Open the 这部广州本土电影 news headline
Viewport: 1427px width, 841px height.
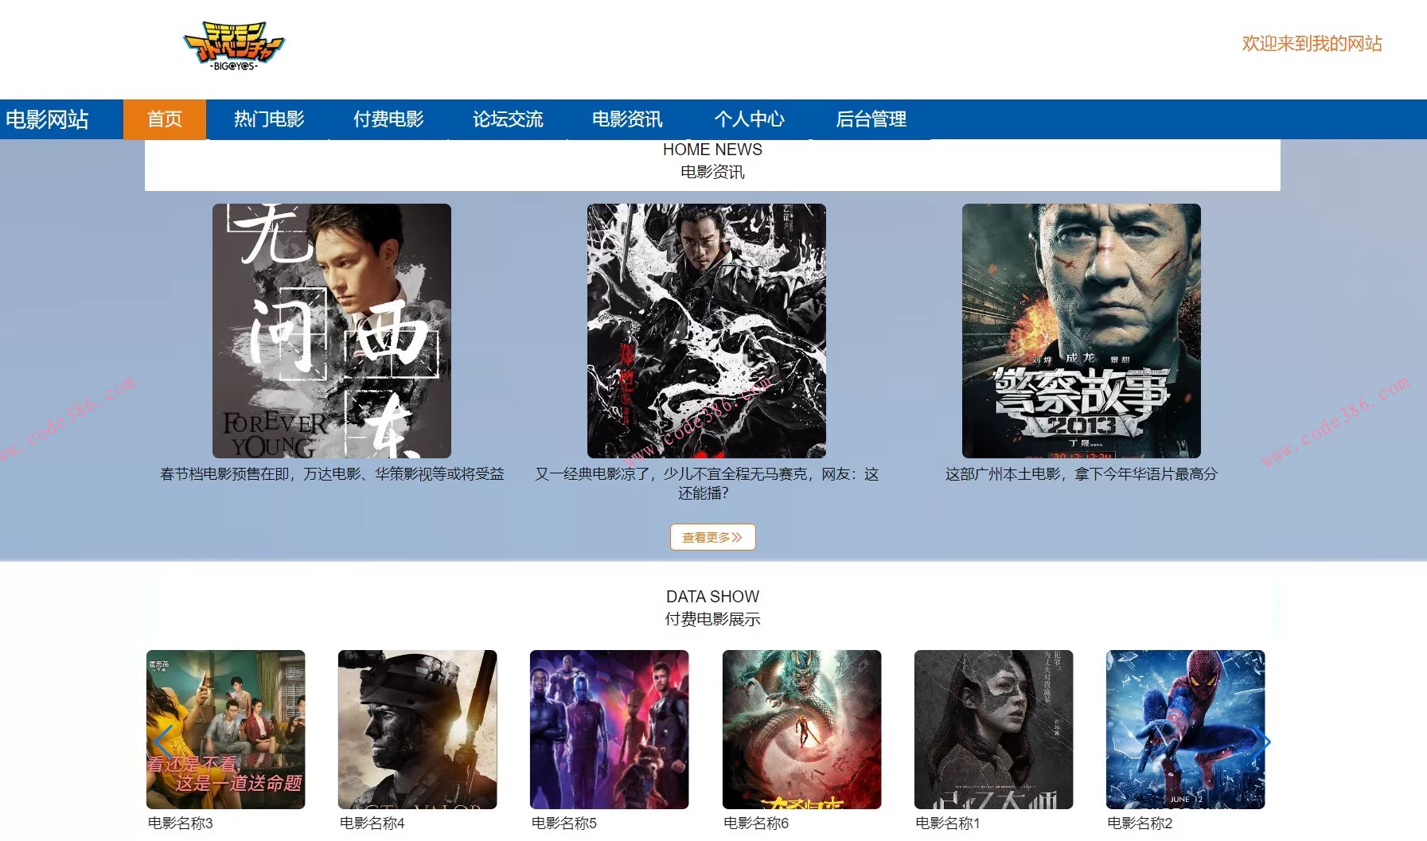(1082, 474)
